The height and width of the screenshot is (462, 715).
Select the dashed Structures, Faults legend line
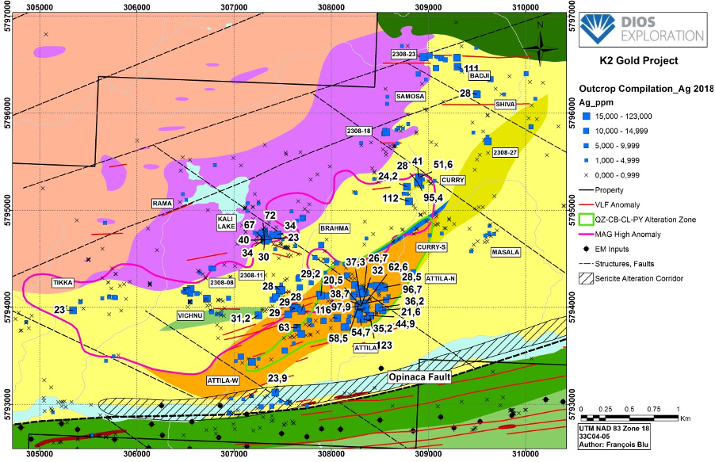tap(589, 264)
